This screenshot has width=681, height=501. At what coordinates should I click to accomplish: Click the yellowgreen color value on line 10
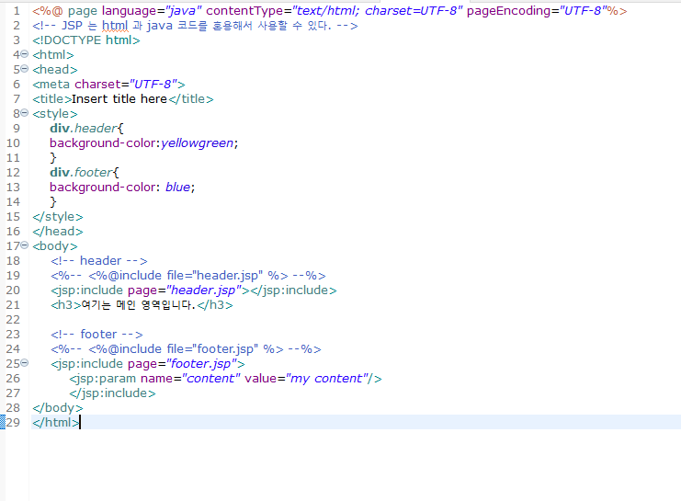[x=198, y=143]
